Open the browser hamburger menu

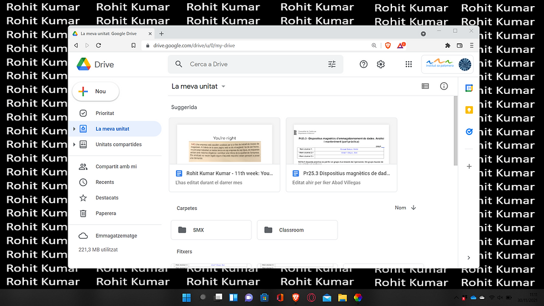pos(471,46)
